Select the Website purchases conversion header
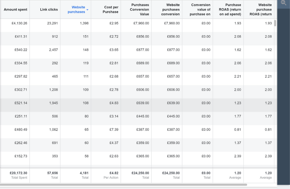 (170, 10)
